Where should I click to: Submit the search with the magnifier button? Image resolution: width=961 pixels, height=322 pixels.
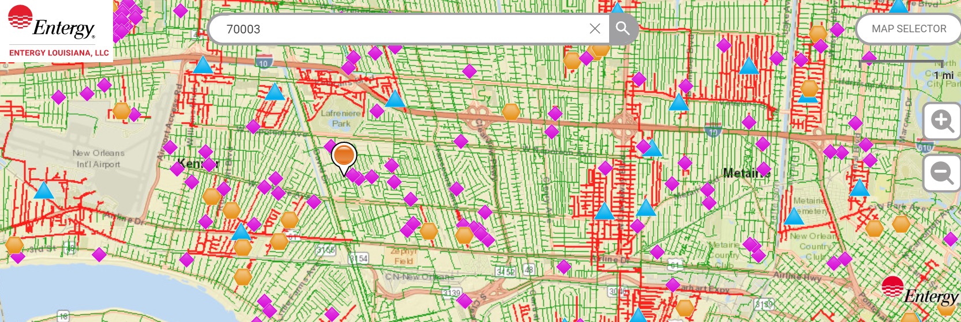623,29
